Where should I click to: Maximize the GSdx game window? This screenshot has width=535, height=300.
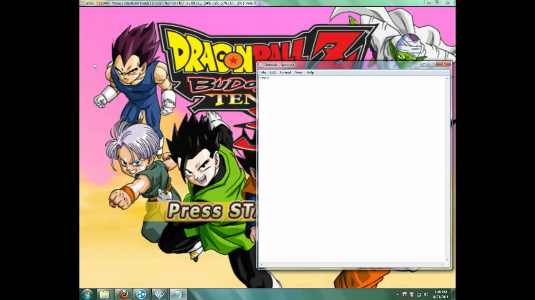coord(436,2)
